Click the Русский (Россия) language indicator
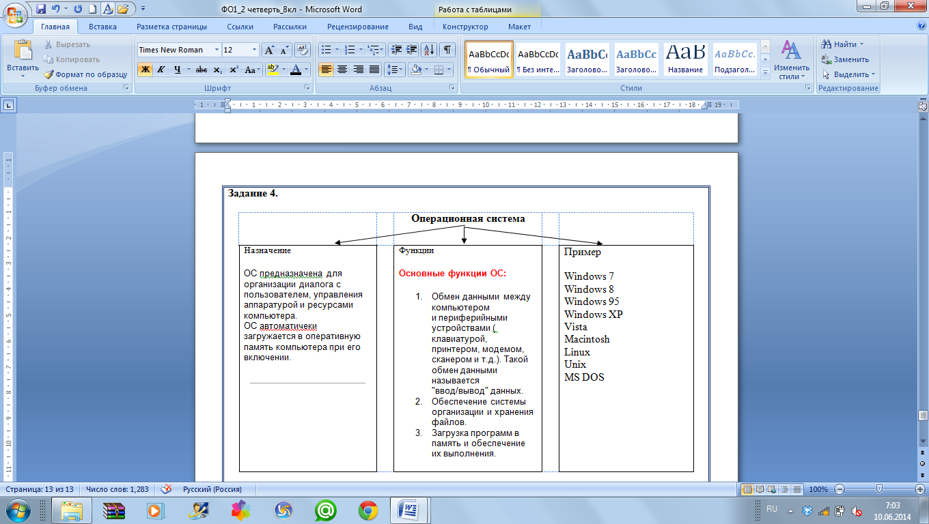This screenshot has height=524, width=929. coord(212,489)
